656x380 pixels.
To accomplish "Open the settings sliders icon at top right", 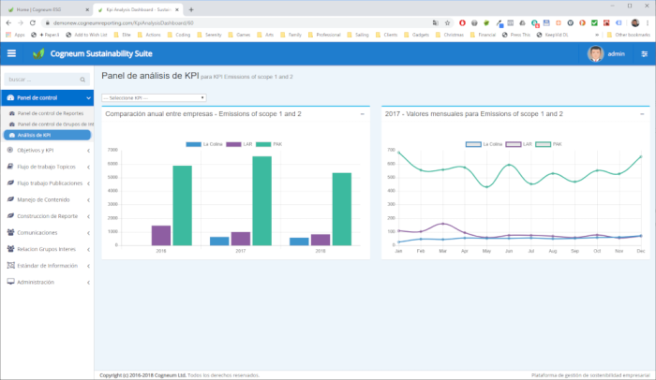I will [644, 54].
